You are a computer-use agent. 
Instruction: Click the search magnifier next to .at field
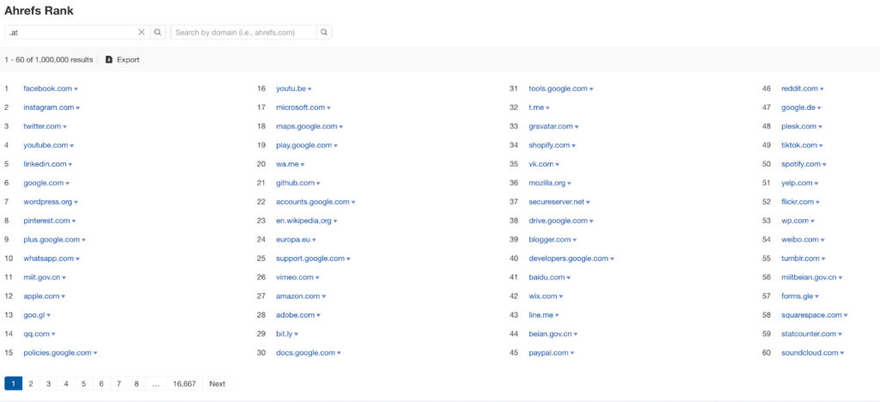click(158, 33)
